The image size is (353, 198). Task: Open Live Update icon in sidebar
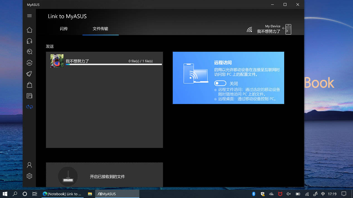(29, 63)
